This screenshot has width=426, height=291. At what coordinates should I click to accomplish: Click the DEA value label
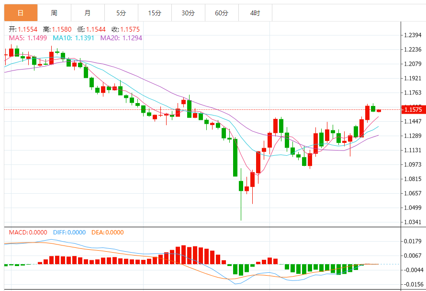(x=107, y=233)
